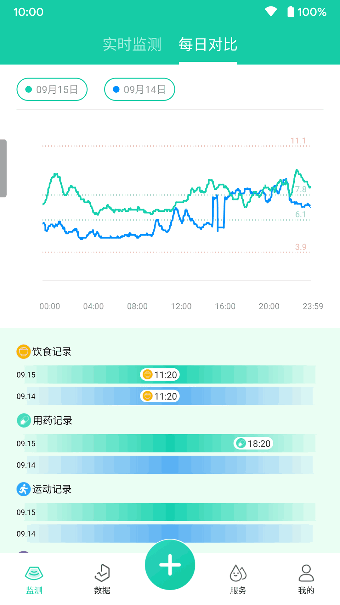The width and height of the screenshot is (340, 605).
Task: Tap the 16:00 label on the chart axis
Action: (225, 306)
